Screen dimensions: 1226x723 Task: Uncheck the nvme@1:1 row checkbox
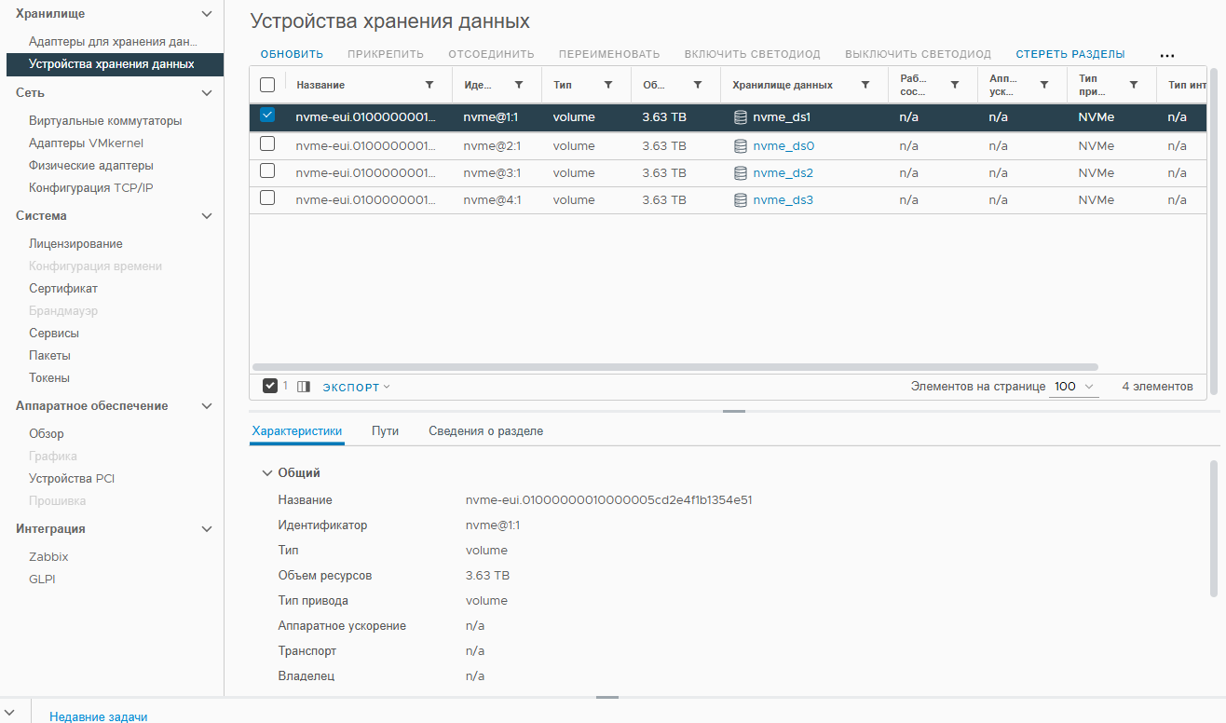click(x=267, y=116)
